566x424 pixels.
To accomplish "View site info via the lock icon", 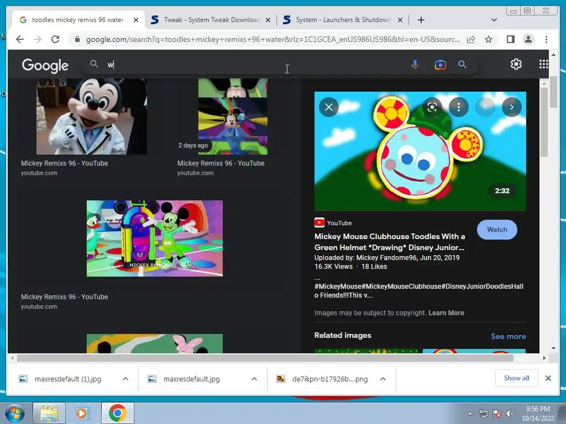I will [77, 39].
